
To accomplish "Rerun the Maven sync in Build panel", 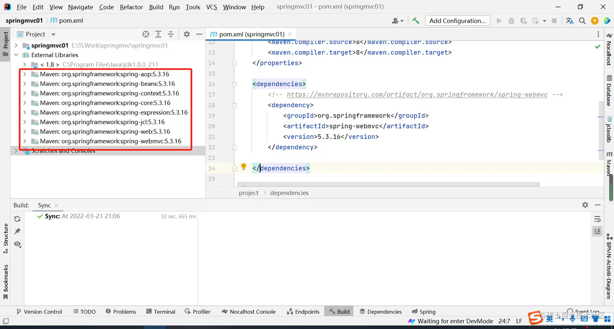I will click(17, 219).
